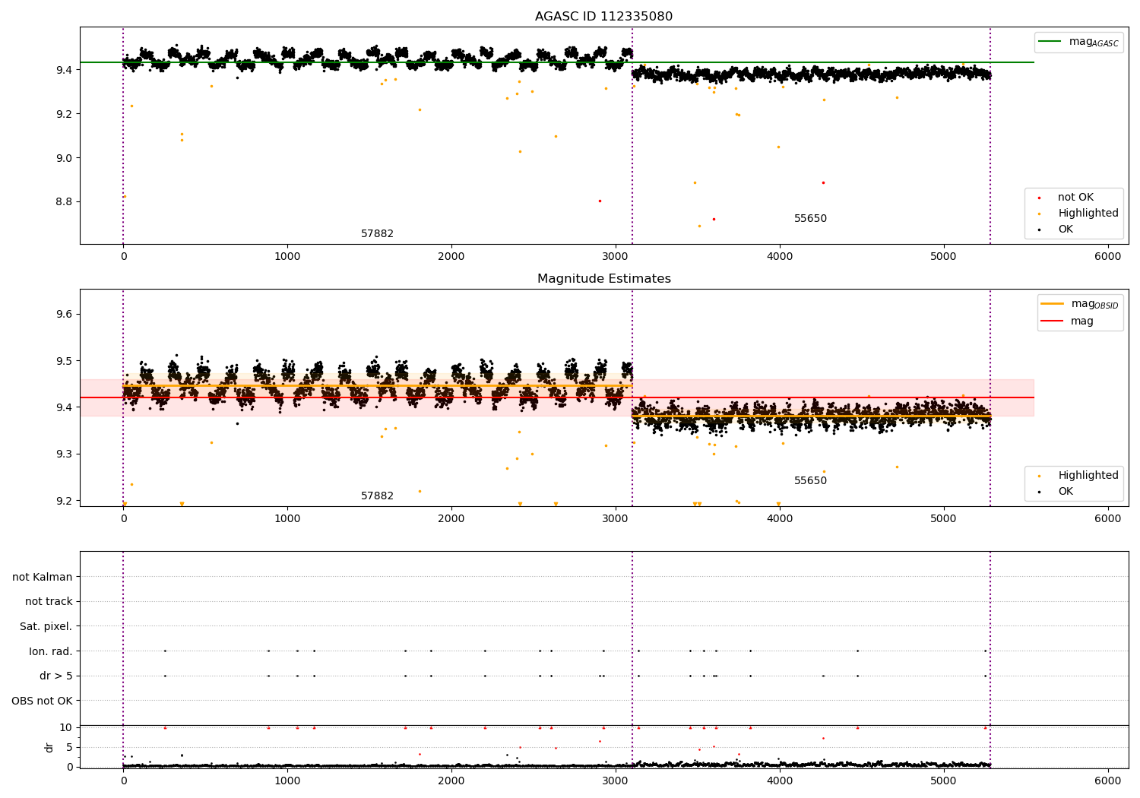Select the mag OBSID legend entry in middle plot
Screen dimensions: 1140x798
click(x=1080, y=304)
